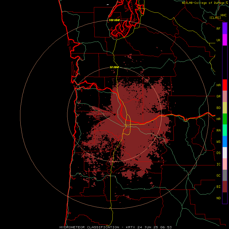This screenshot has height=229, width=229.
Task: Click the '06:53' timestamp text
Action: (x=166, y=227)
